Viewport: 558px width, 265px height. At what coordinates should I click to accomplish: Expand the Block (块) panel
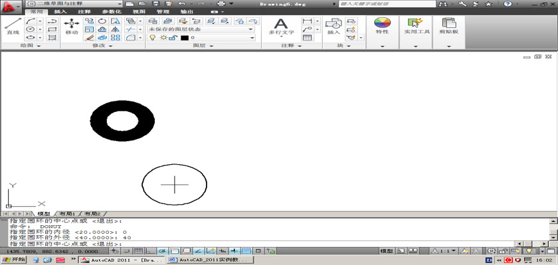[x=344, y=46]
